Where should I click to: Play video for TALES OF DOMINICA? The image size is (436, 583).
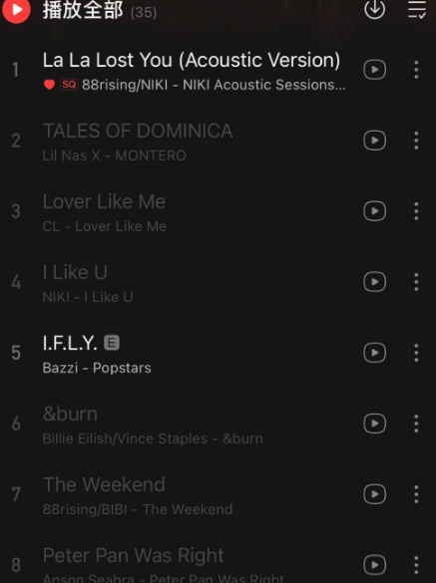tap(374, 141)
